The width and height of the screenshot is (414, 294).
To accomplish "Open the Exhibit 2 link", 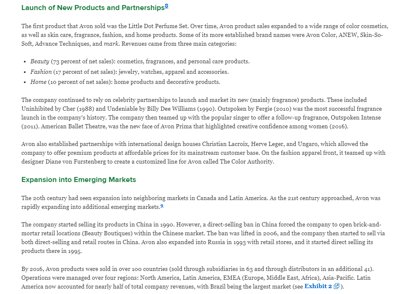I will 318,286.
